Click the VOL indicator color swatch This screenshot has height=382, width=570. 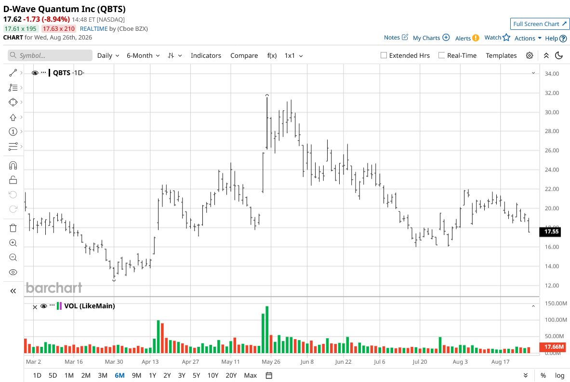click(59, 306)
